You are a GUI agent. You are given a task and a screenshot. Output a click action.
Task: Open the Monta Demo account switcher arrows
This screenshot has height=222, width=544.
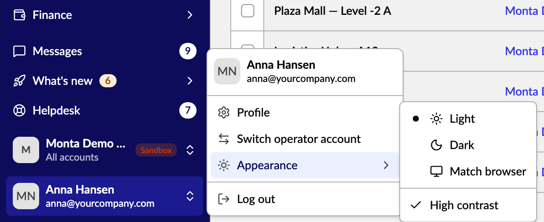(190, 150)
